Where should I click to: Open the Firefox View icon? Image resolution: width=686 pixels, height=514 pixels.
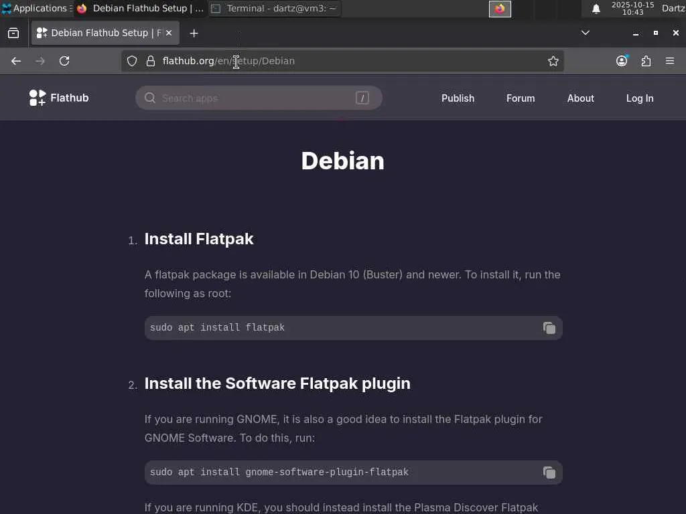click(13, 33)
